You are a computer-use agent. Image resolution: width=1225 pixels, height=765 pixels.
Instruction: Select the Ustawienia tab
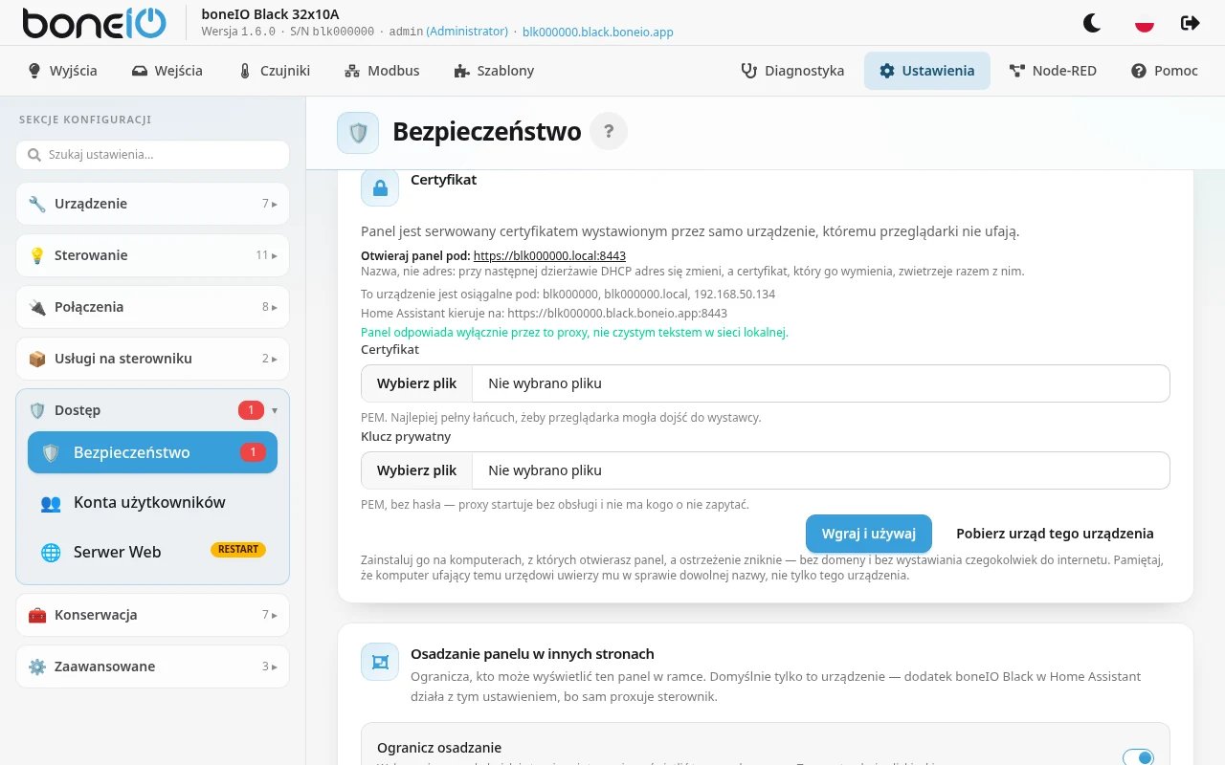(x=927, y=71)
